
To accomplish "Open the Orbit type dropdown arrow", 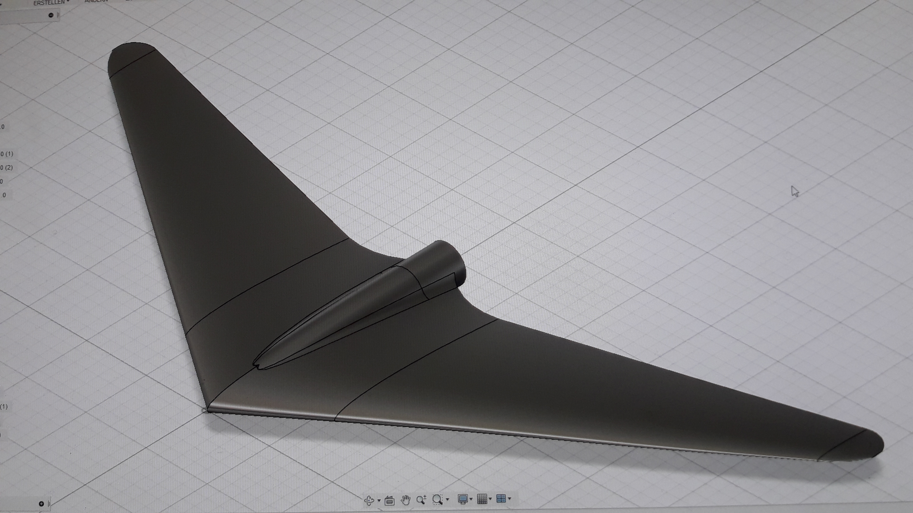I will [379, 500].
